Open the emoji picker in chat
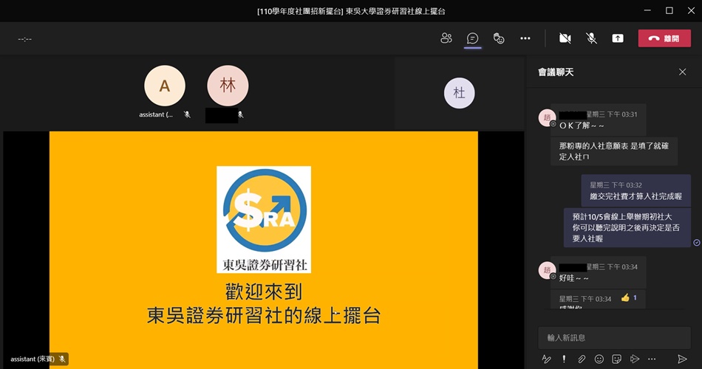The height and width of the screenshot is (369, 702). click(599, 359)
